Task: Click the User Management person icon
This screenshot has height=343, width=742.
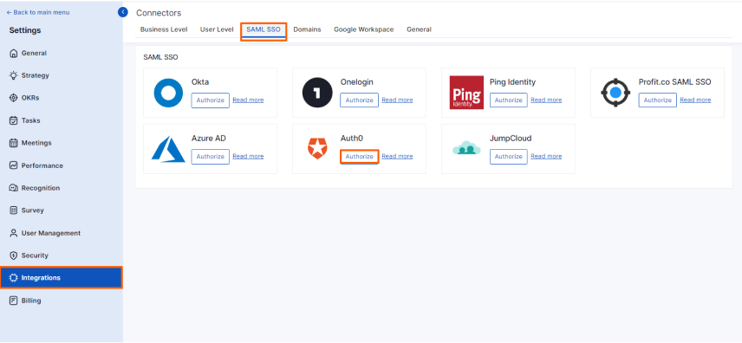Action: point(13,233)
